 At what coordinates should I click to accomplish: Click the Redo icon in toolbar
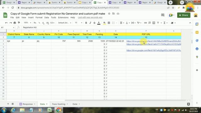(x=10, y=23)
